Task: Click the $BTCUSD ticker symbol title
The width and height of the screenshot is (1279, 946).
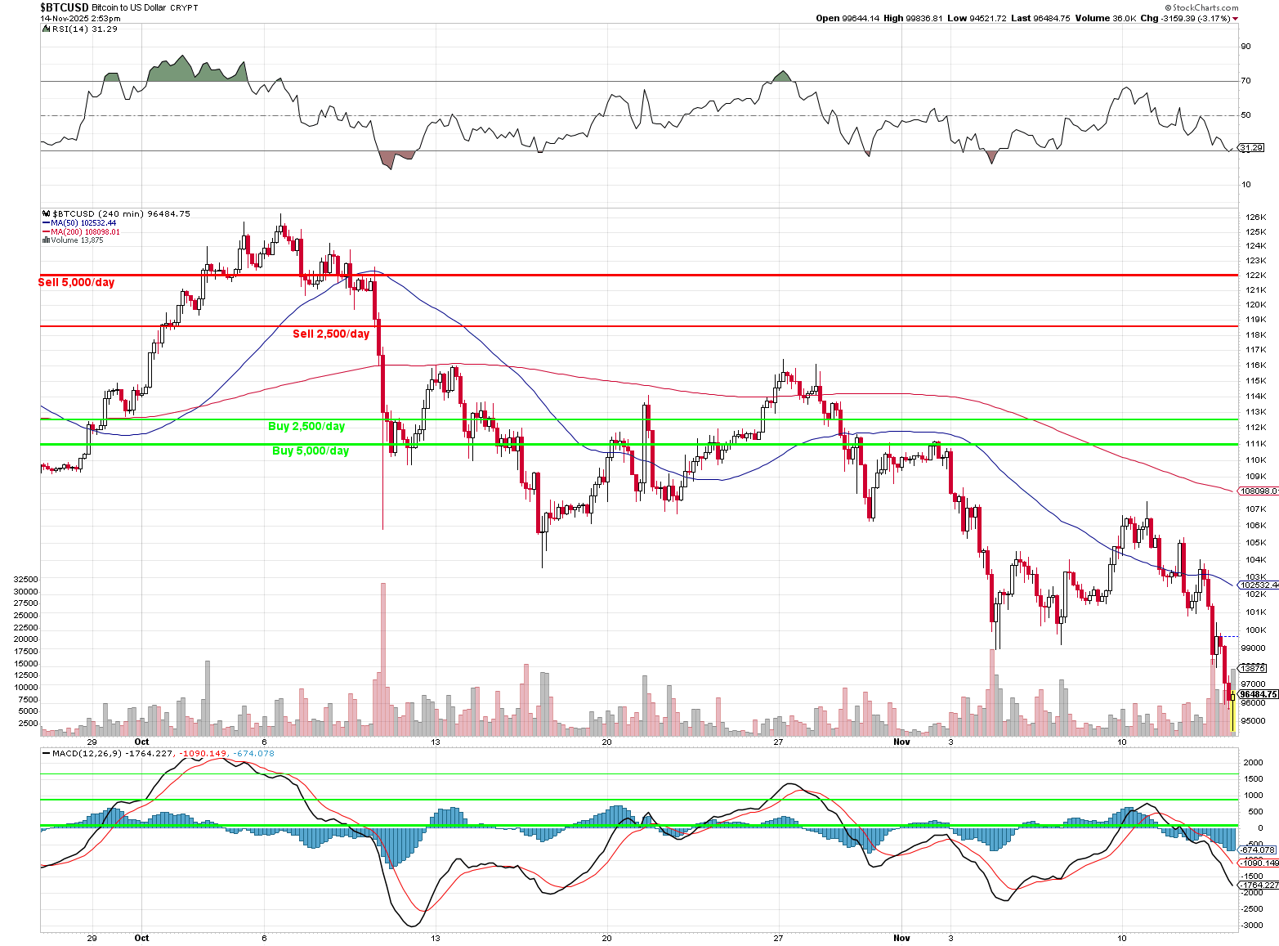Action: (x=65, y=7)
